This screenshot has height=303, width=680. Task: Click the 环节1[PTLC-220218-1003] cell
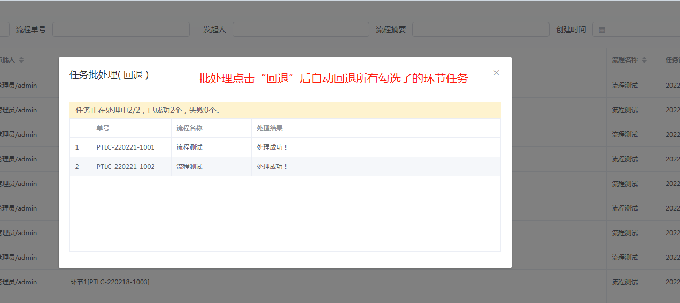pyautogui.click(x=110, y=282)
